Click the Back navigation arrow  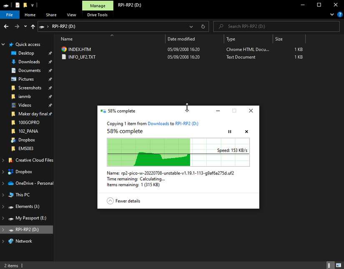(x=6, y=26)
